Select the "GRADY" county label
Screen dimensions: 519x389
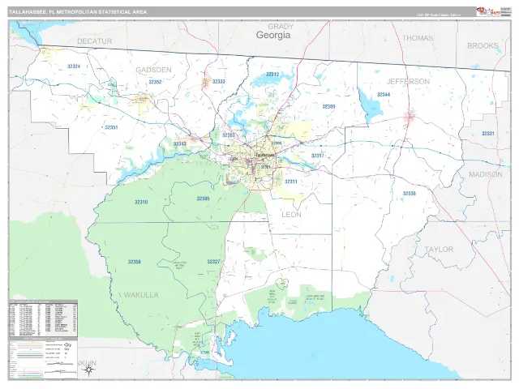pyautogui.click(x=281, y=26)
